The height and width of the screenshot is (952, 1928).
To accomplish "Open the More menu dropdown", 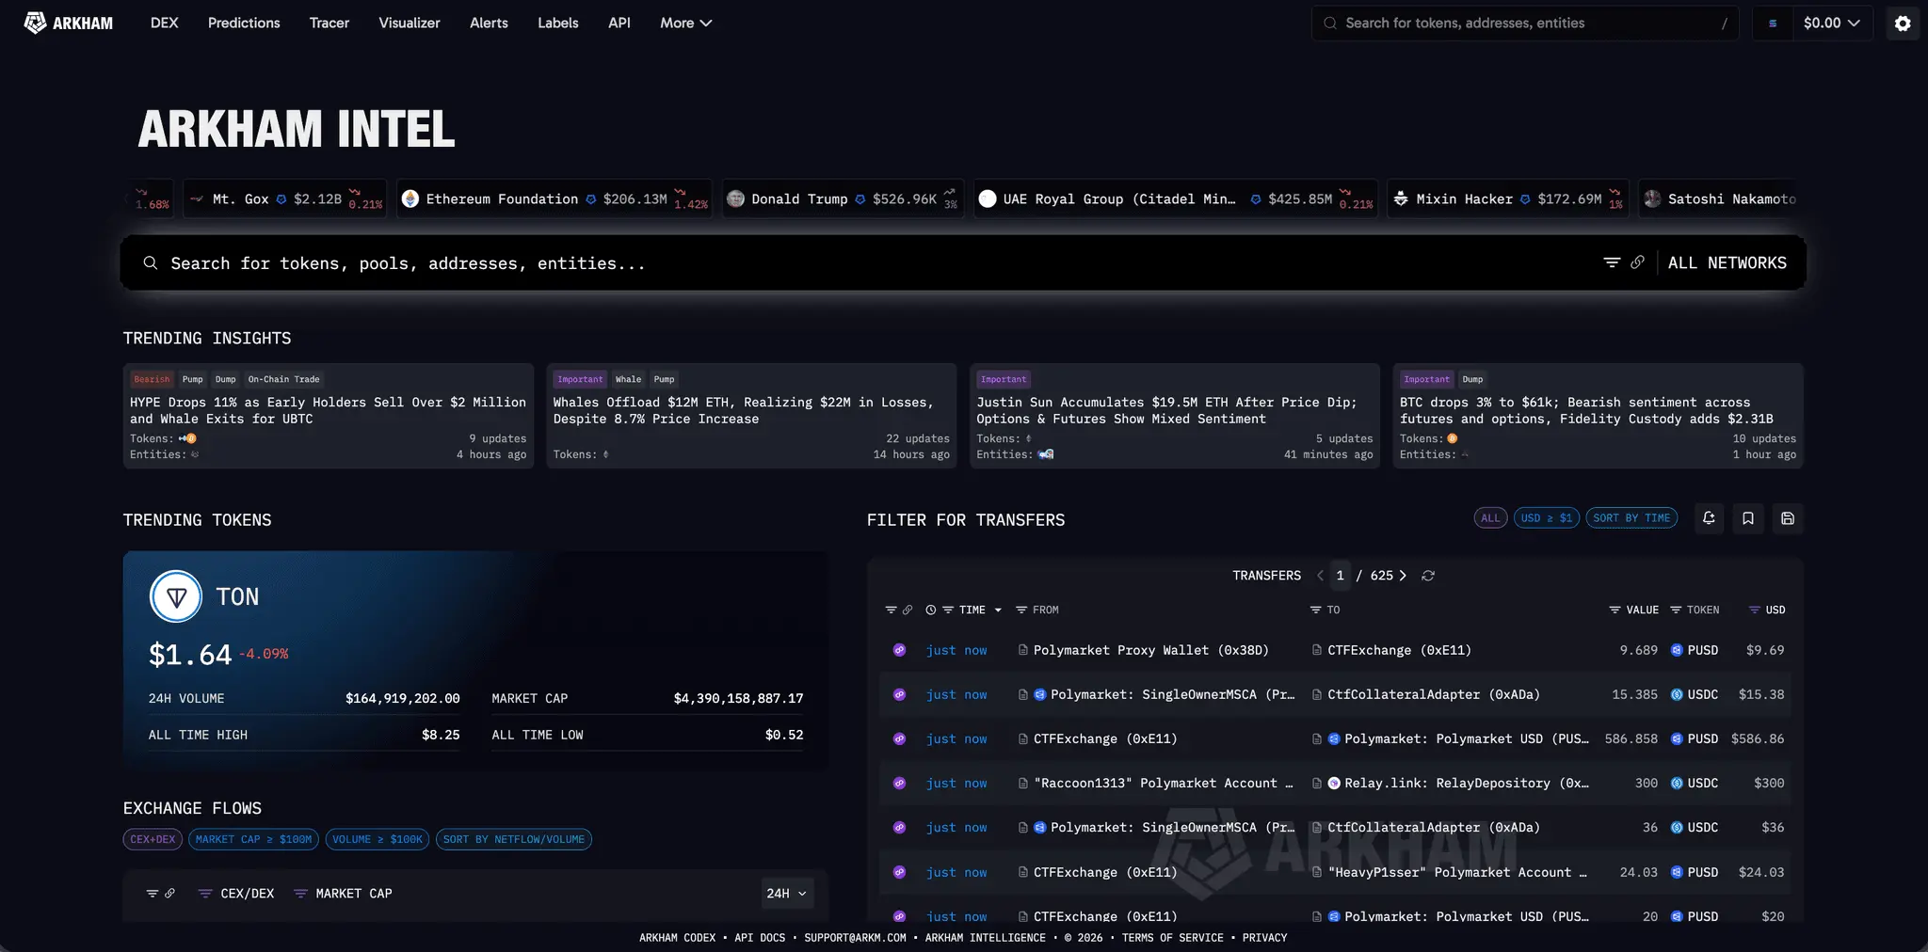I will [685, 23].
